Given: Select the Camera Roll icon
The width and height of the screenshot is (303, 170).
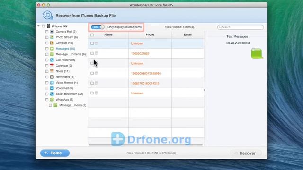Looking at the screenshot, I should click(x=52, y=32).
